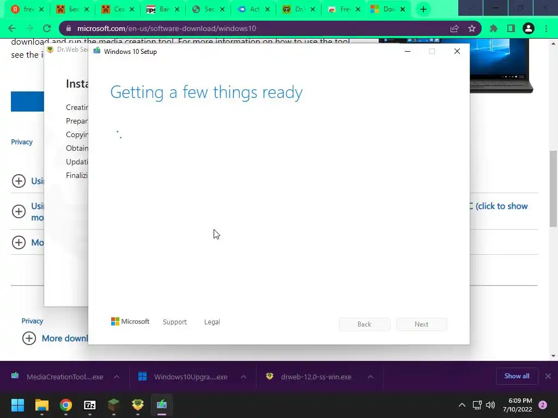This screenshot has height=418, width=558.
Task: Bookmark this page with the star icon
Action: coord(471,28)
